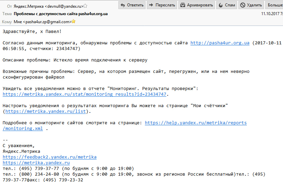Click the subject Проблемы с доступностью сайта

pyautogui.click(x=46, y=14)
